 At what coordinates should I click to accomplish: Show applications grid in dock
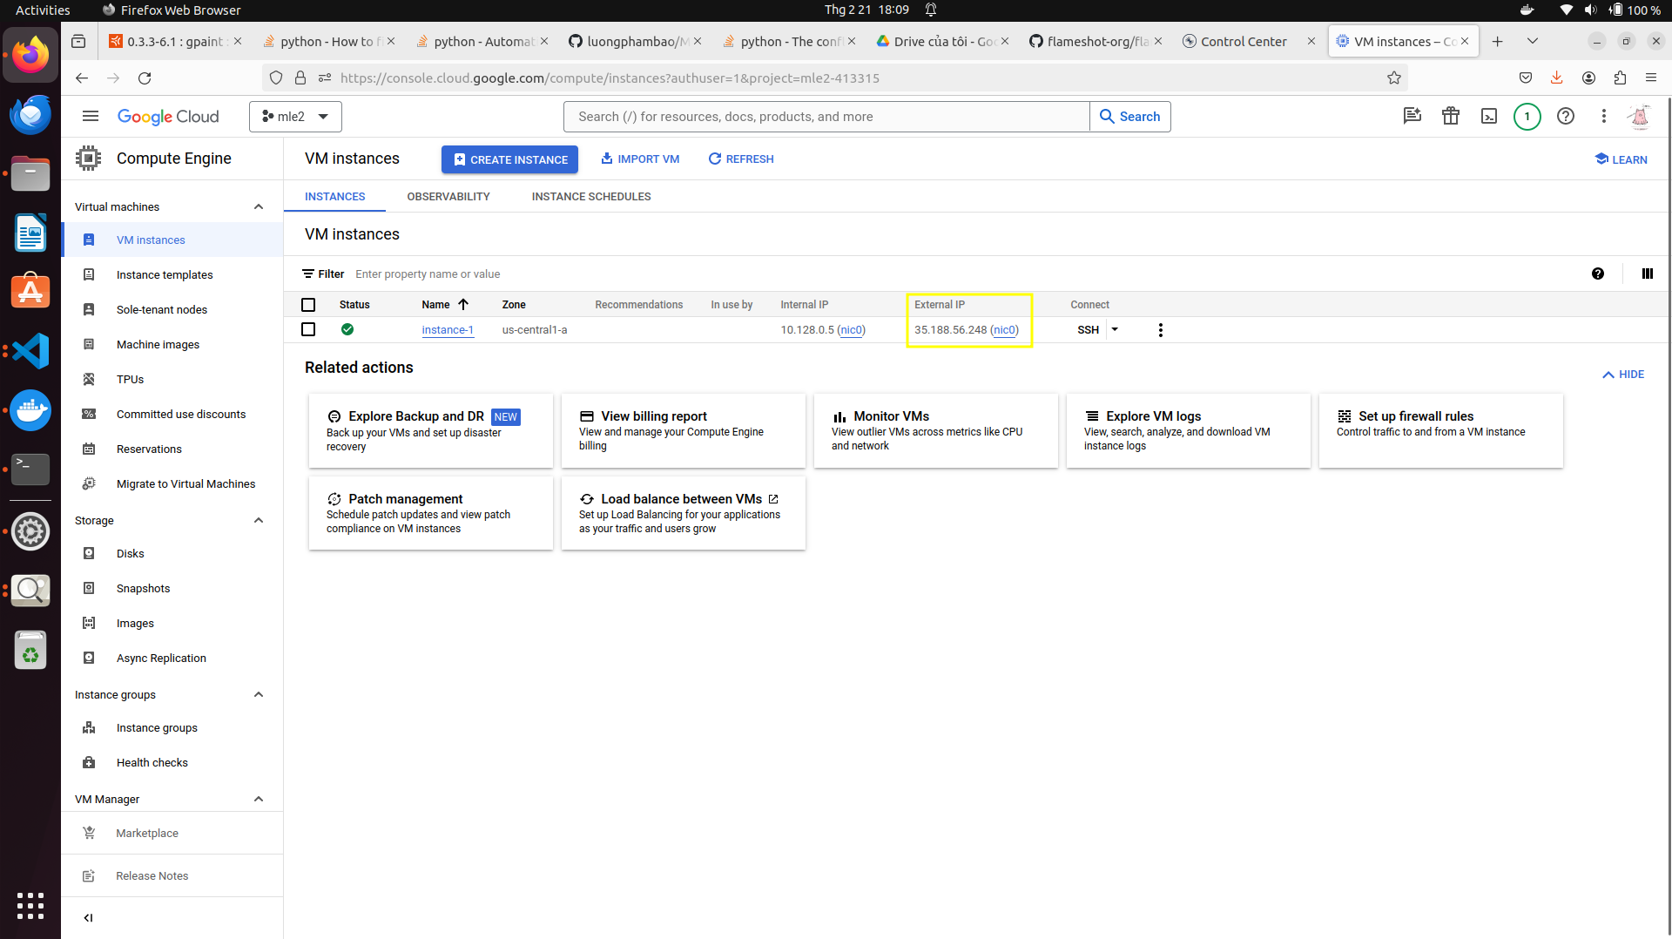(x=30, y=906)
